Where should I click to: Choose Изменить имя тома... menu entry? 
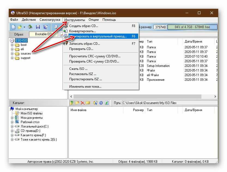101,87
